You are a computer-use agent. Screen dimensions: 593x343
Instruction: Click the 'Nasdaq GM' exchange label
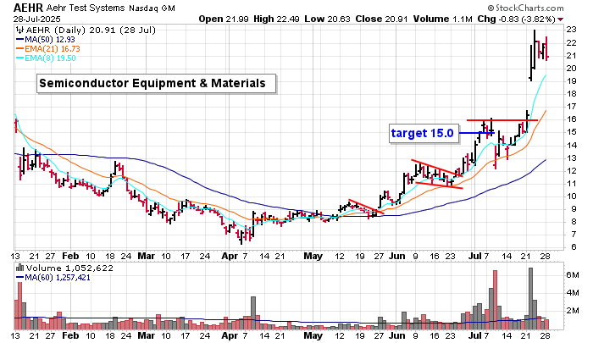click(152, 8)
